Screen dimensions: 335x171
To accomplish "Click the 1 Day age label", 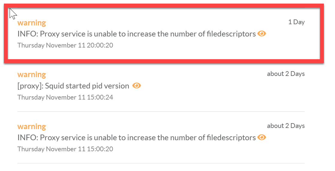I will (x=296, y=22).
